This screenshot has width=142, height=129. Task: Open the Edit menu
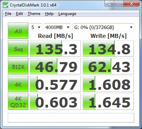pyautogui.click(x=19, y=14)
